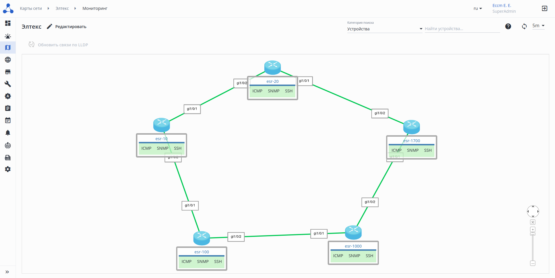
Task: Open the globe sidebar section
Action: click(8, 60)
